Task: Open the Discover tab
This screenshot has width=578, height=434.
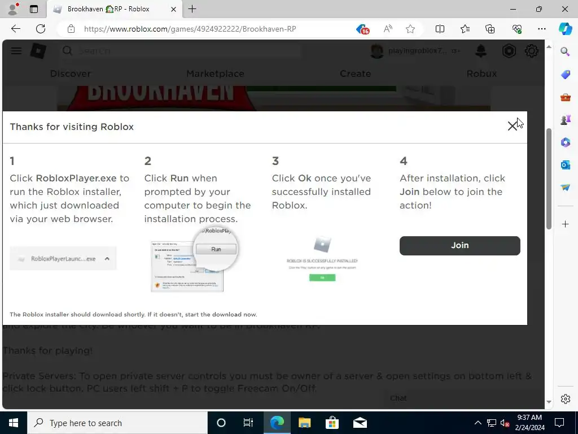Action: pos(71,73)
